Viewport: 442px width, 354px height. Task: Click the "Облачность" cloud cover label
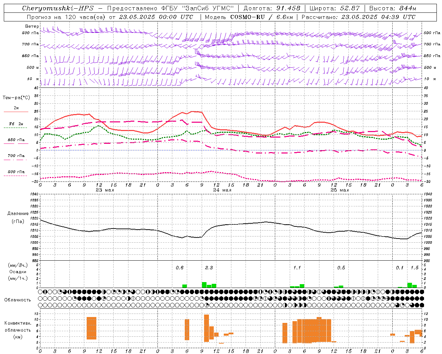tap(18, 300)
